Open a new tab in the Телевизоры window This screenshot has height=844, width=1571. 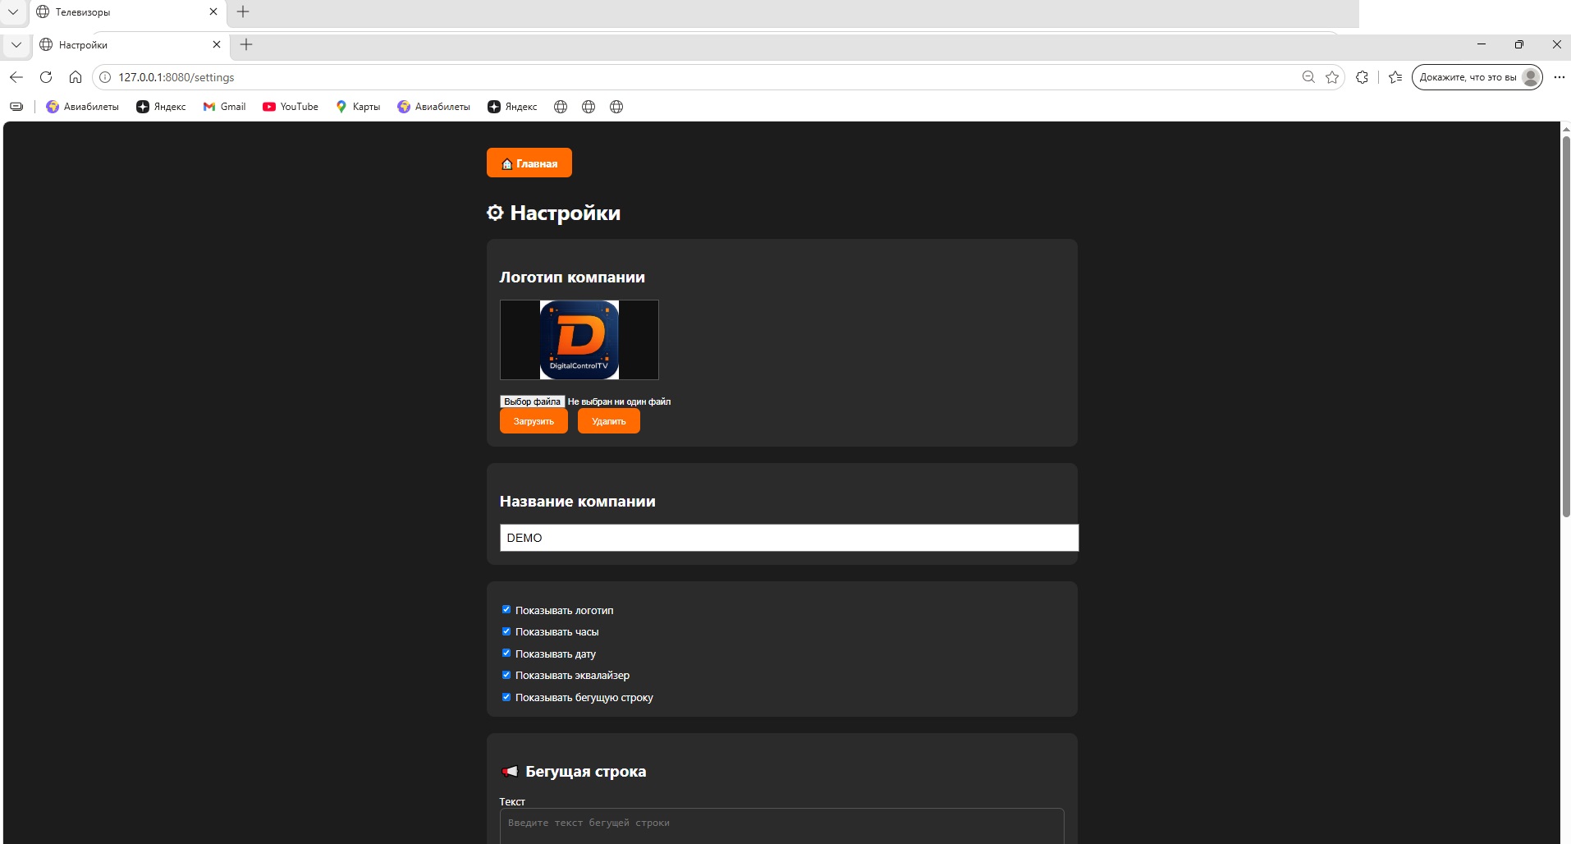243,12
